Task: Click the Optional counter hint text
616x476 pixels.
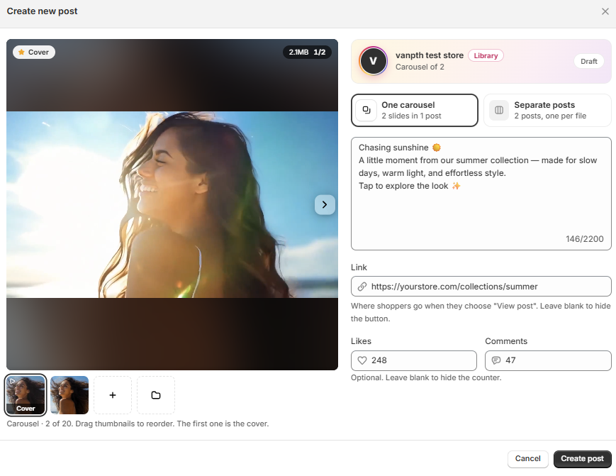Action: (x=426, y=377)
